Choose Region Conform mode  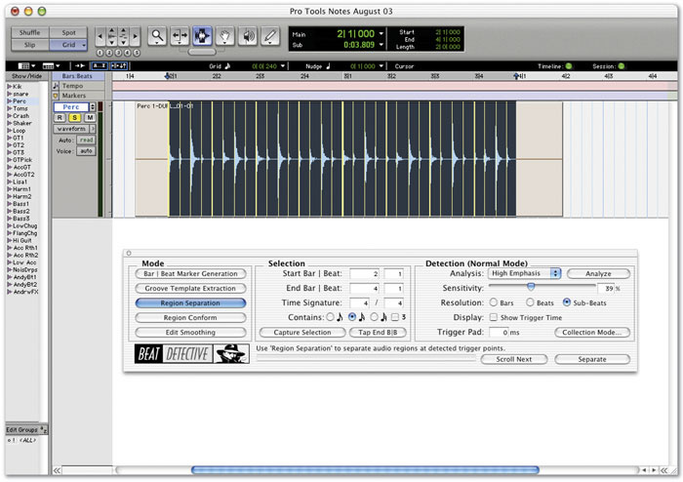pyautogui.click(x=190, y=317)
